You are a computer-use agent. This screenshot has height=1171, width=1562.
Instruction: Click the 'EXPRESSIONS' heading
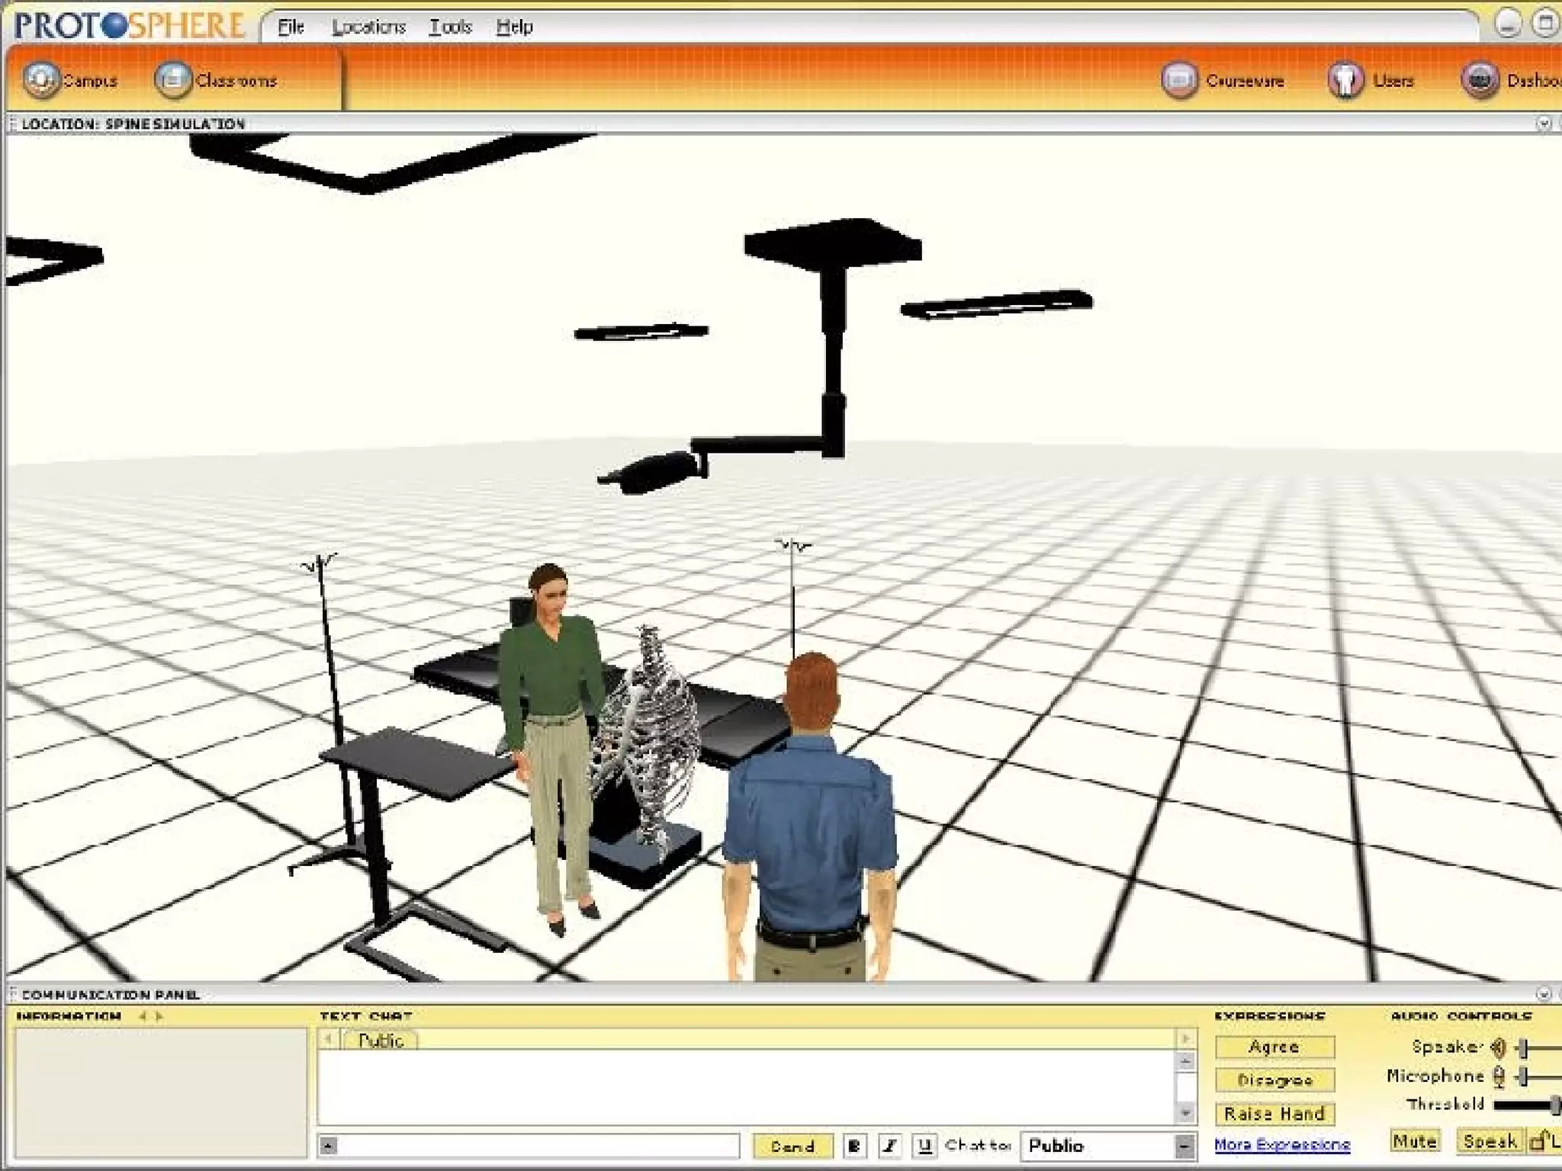click(1270, 1016)
